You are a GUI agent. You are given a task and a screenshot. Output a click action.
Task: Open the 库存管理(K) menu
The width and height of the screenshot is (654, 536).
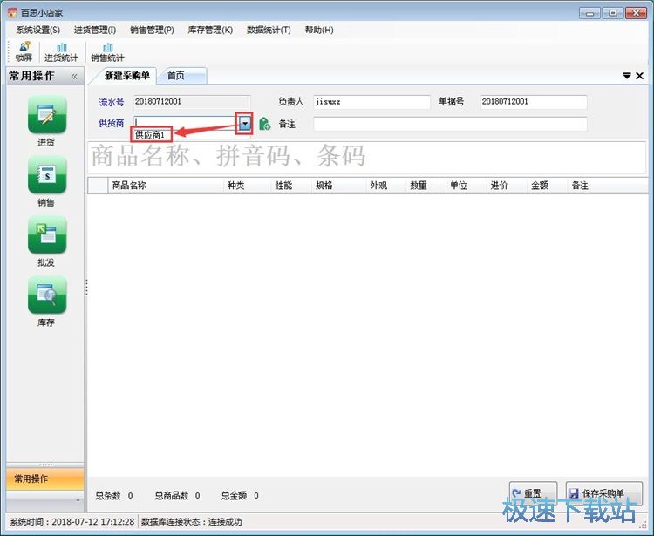pos(210,30)
